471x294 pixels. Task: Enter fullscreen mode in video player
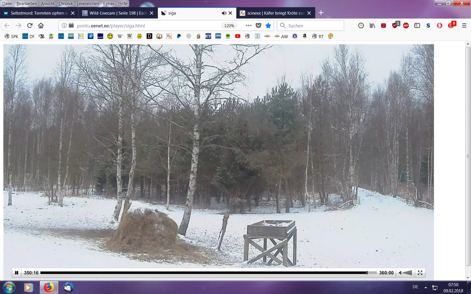(x=420, y=273)
